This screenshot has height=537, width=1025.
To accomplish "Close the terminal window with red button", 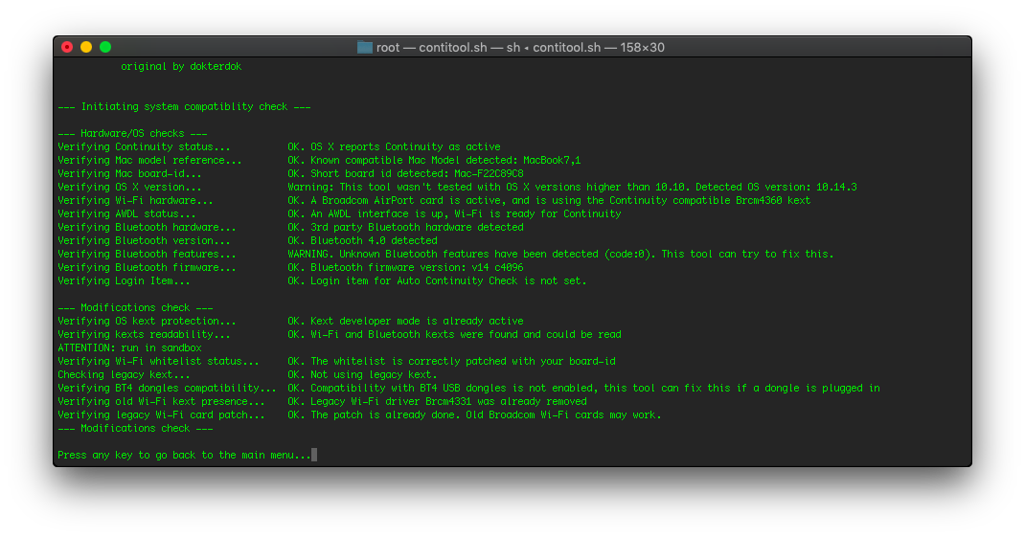I will coord(67,47).
